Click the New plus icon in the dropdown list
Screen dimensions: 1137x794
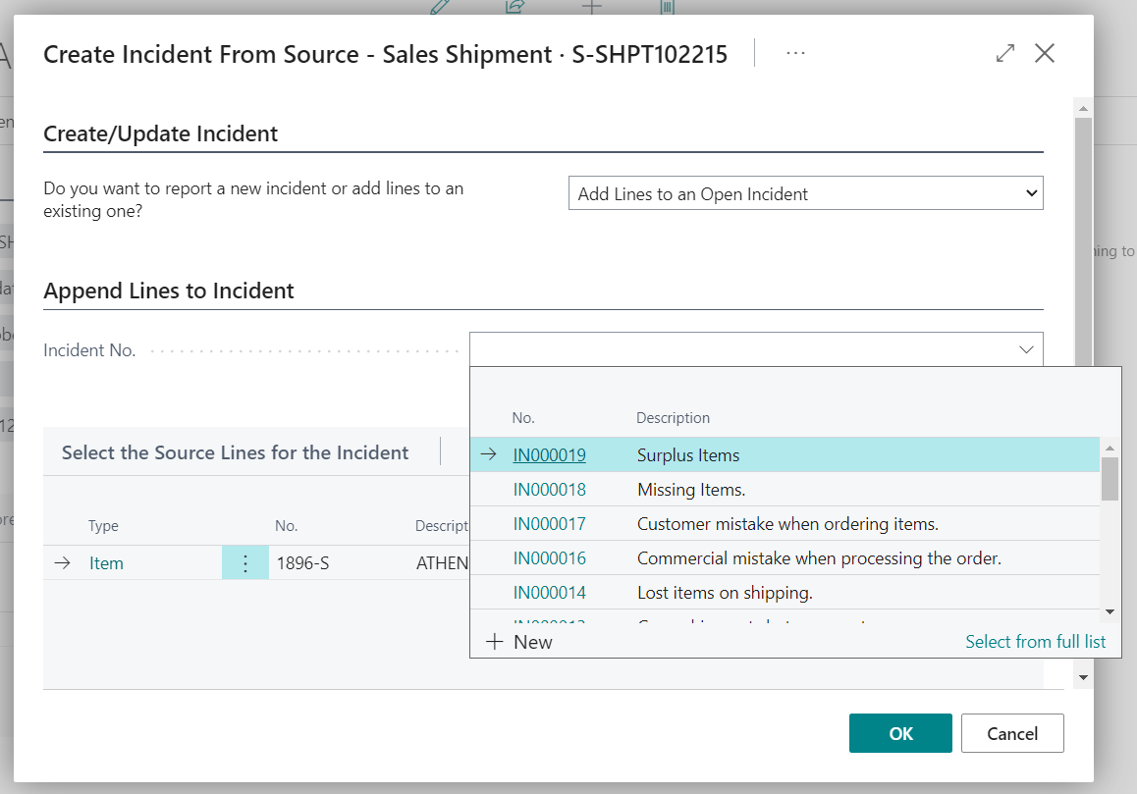(x=494, y=641)
